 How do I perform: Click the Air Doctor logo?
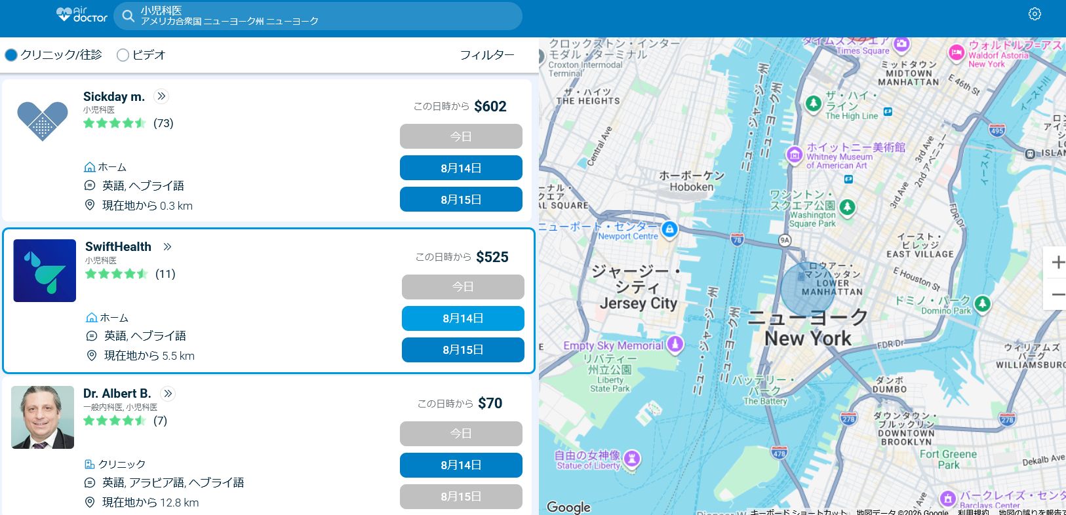click(81, 14)
